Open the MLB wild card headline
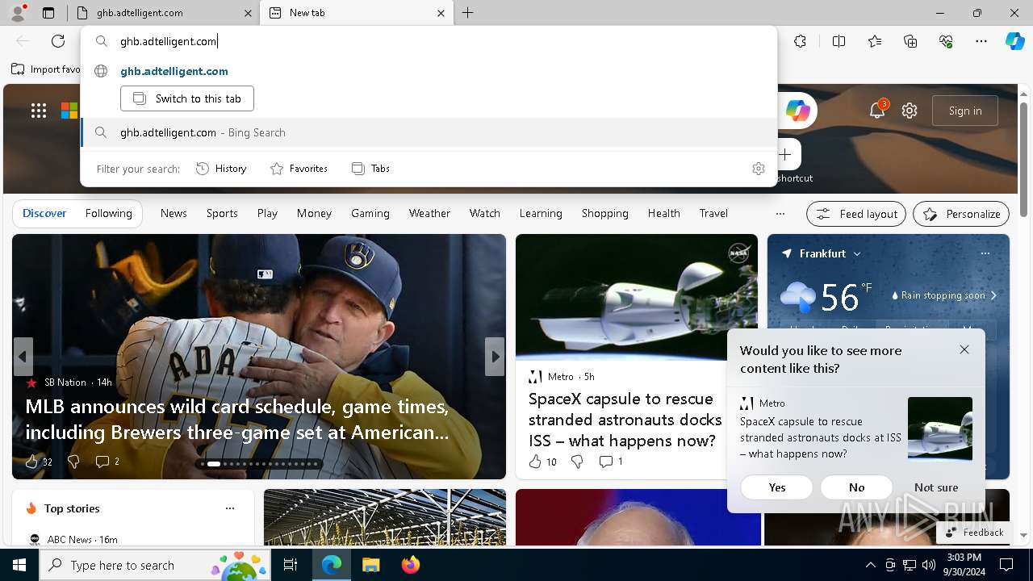The image size is (1033, 581). tap(236, 420)
